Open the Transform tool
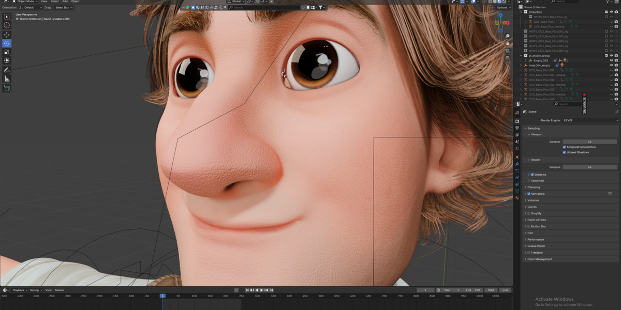Viewport: 621px width, 310px height. 7,60
